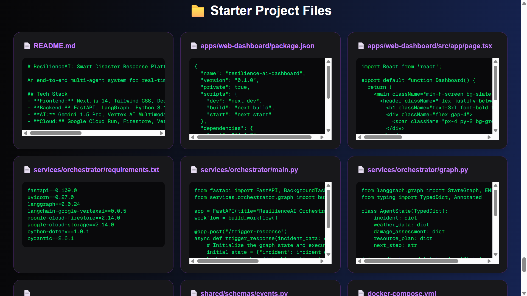Click the file icon next to apps/web-dashboard/package.json
This screenshot has height=296, width=527.
pos(194,46)
